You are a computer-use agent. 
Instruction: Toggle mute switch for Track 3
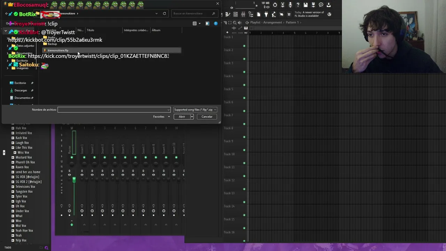point(244,72)
